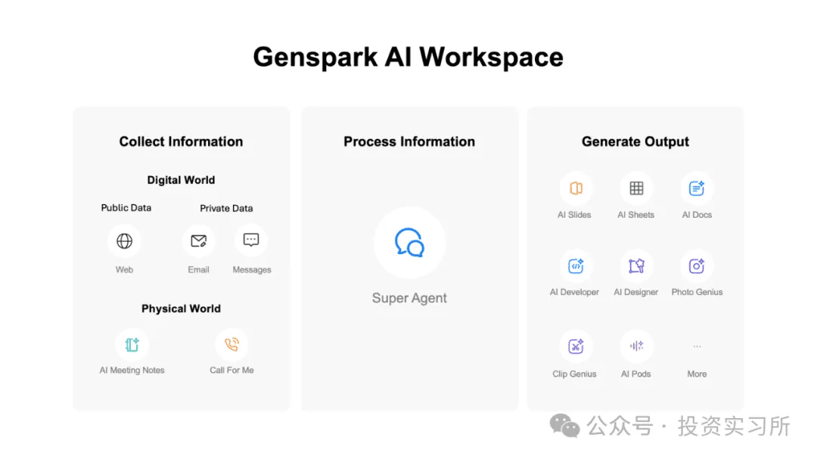Select the Generate Output heading
This screenshot has height=459, width=817.
[x=635, y=141]
